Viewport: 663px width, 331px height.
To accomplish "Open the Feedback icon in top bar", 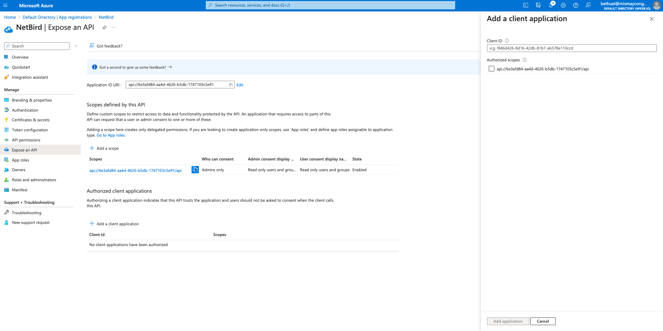I will click(588, 5).
